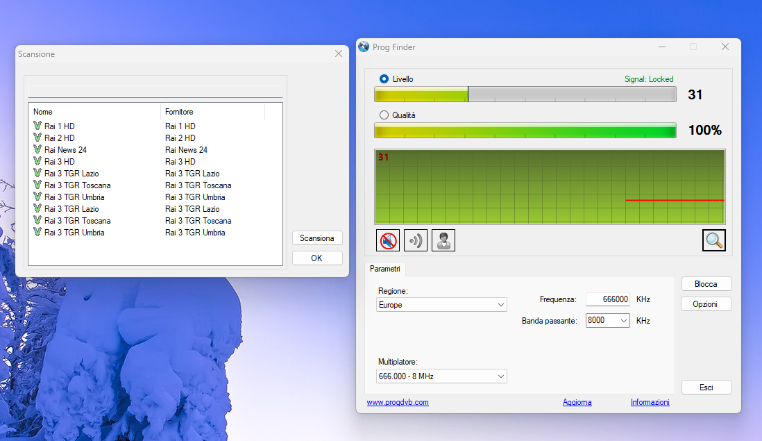Open the Banda passante 8000 dropdown
The height and width of the screenshot is (441, 762).
tap(607, 320)
